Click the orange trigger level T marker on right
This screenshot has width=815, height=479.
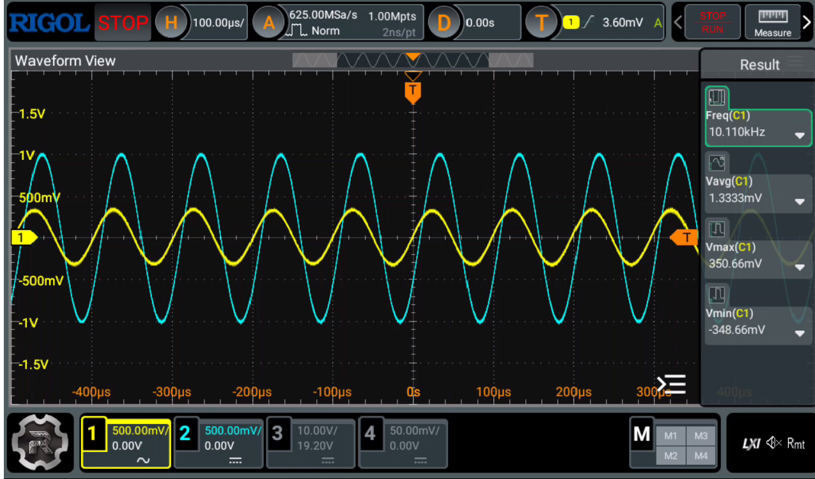point(684,237)
